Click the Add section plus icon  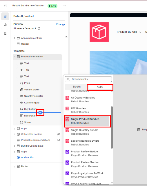point(18,157)
